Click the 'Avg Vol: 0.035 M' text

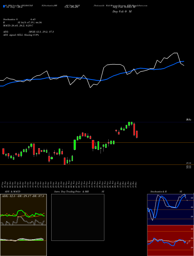tap(124, 7)
